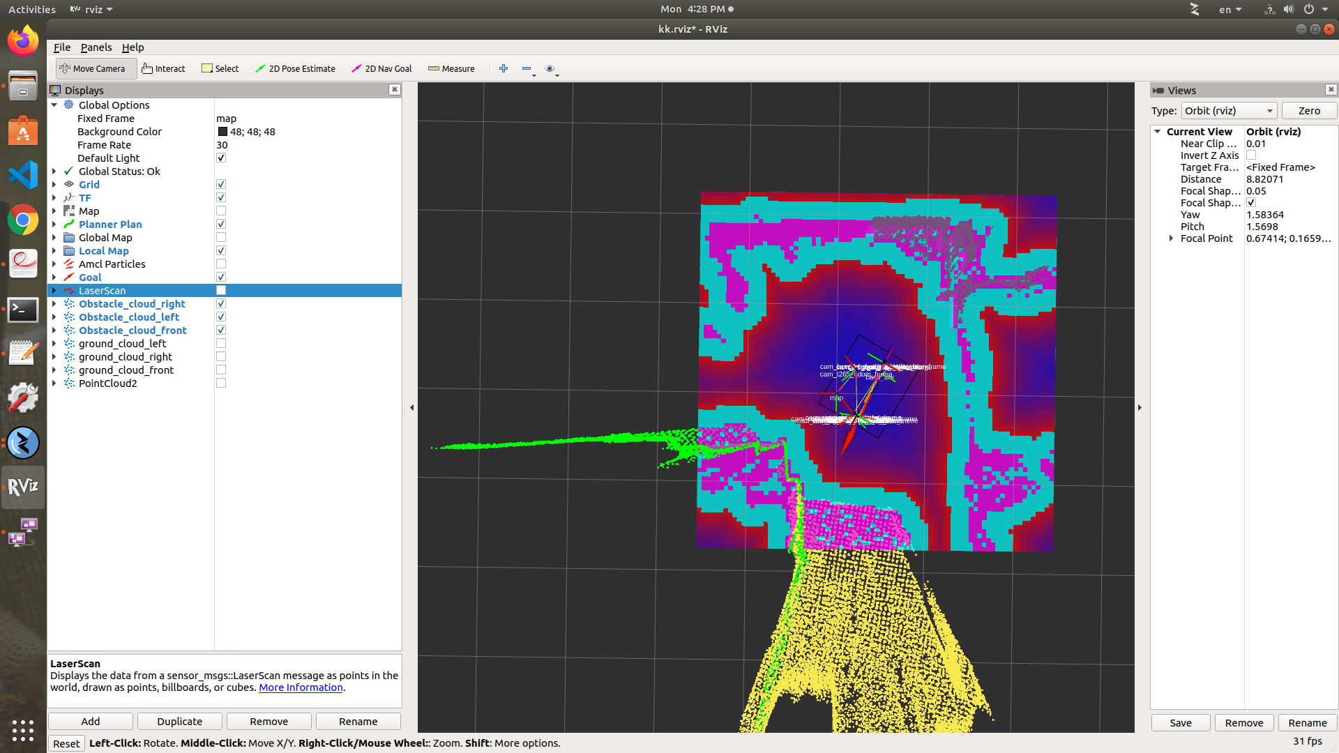The width and height of the screenshot is (1339, 753).
Task: Toggle the Map display checkbox
Action: point(221,211)
